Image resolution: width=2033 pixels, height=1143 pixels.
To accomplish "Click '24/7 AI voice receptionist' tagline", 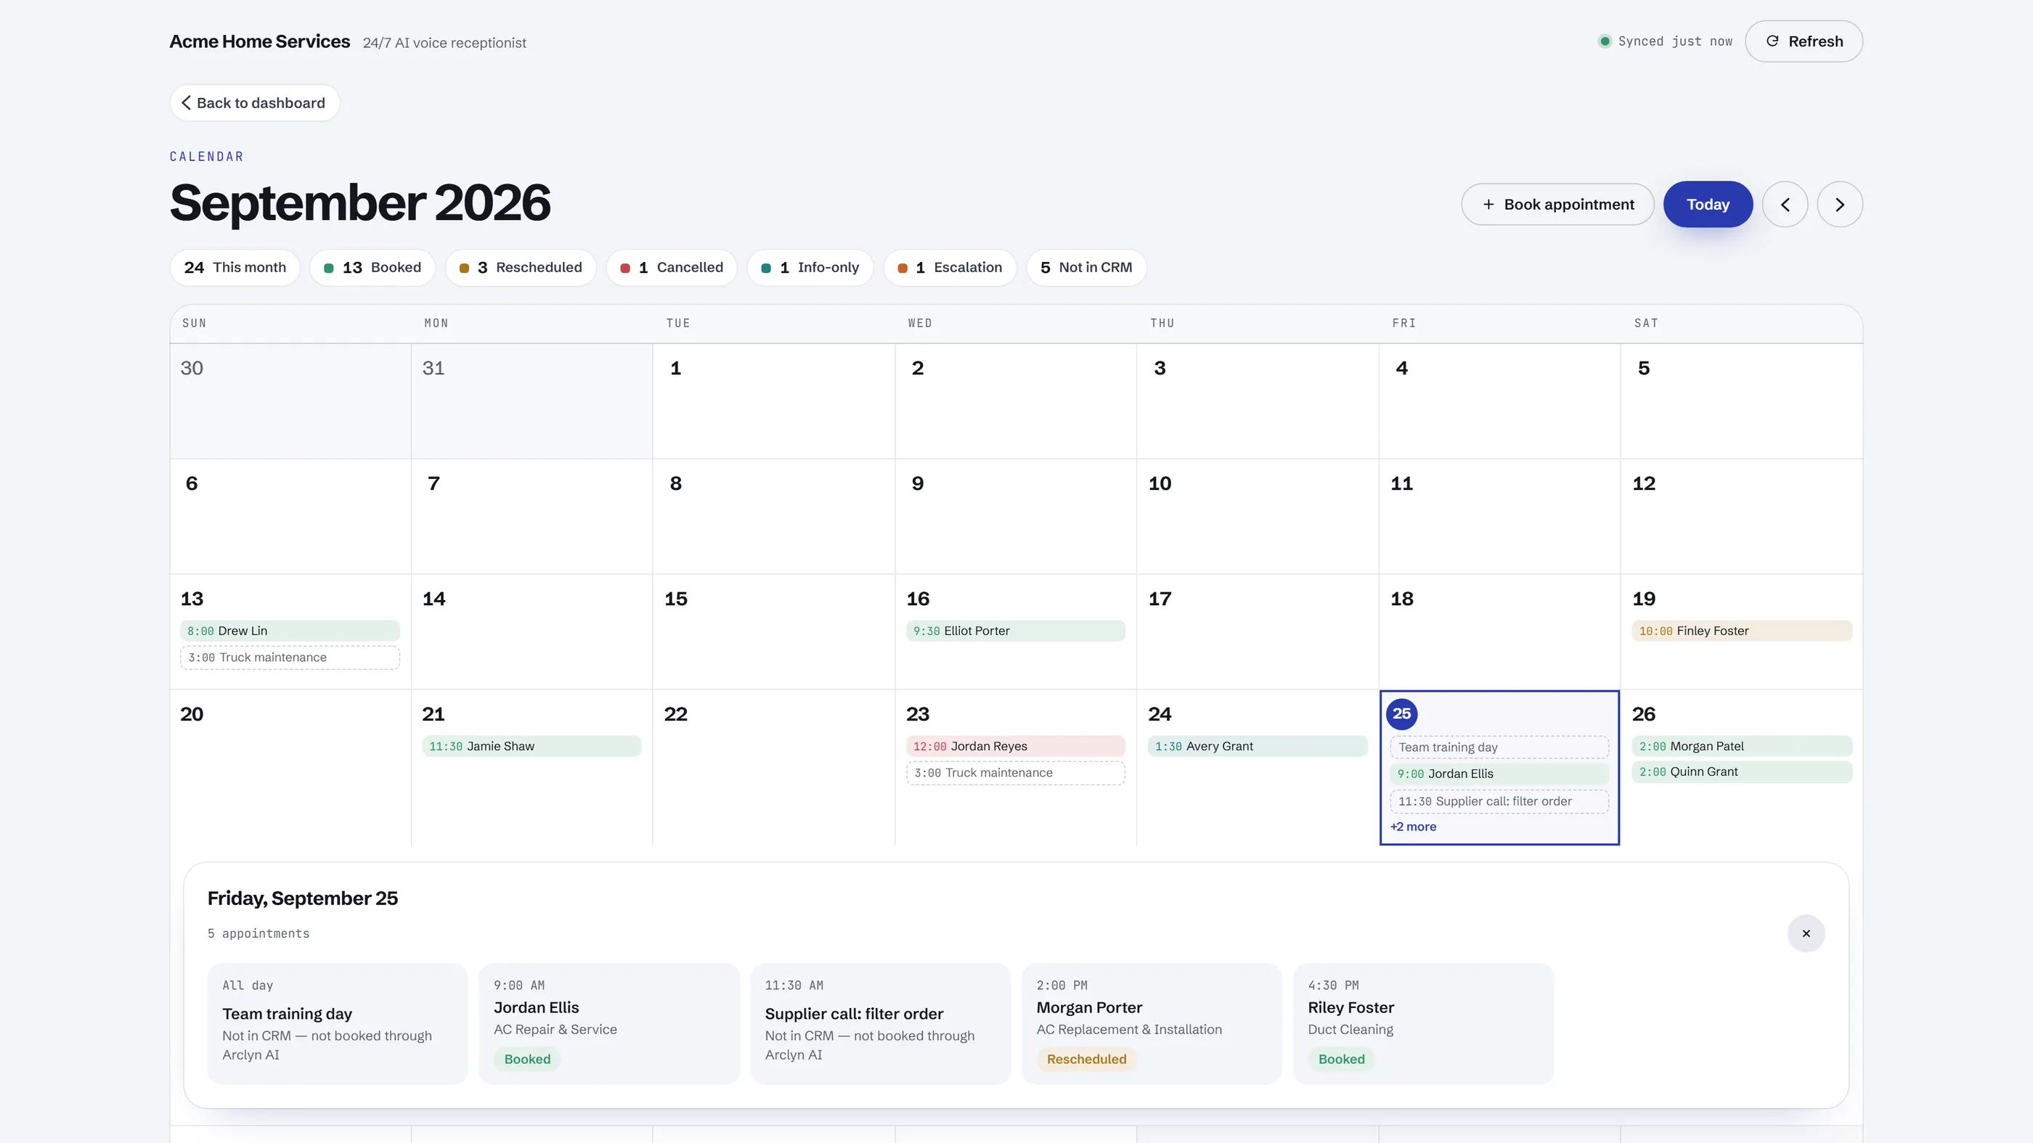I will (444, 44).
